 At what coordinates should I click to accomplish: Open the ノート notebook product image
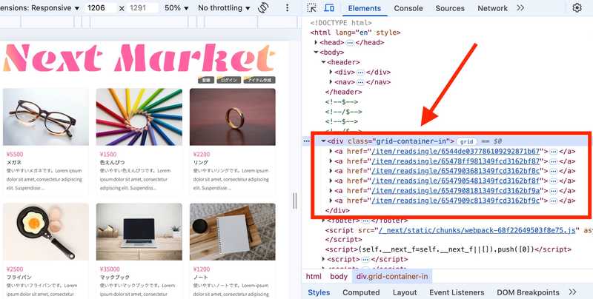(x=233, y=232)
